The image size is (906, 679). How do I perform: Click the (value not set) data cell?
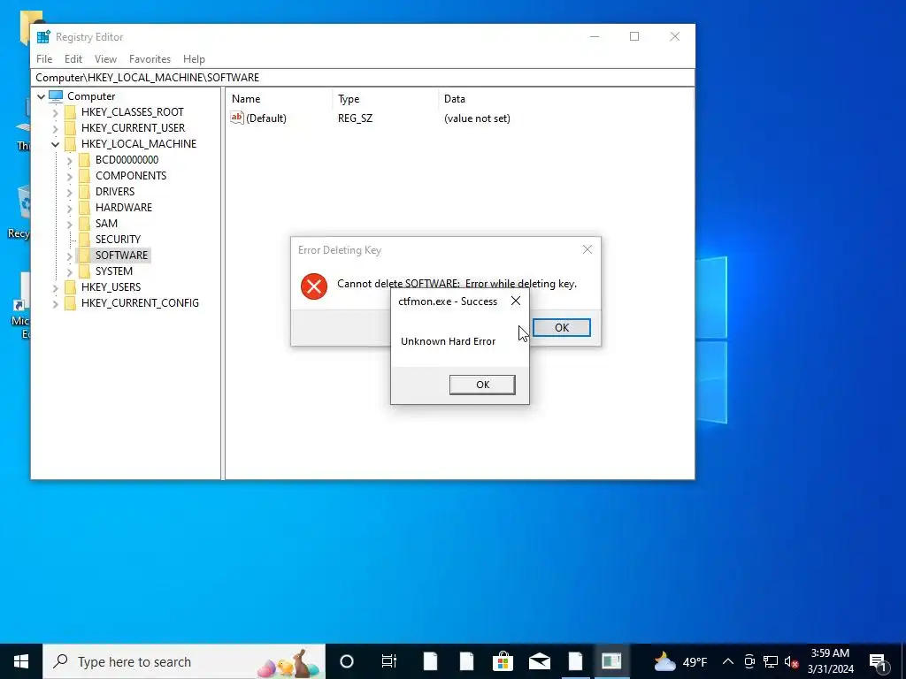(477, 118)
